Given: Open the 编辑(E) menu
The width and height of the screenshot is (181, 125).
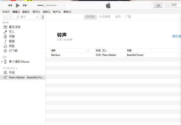Looking at the screenshot, I should (16, 12).
